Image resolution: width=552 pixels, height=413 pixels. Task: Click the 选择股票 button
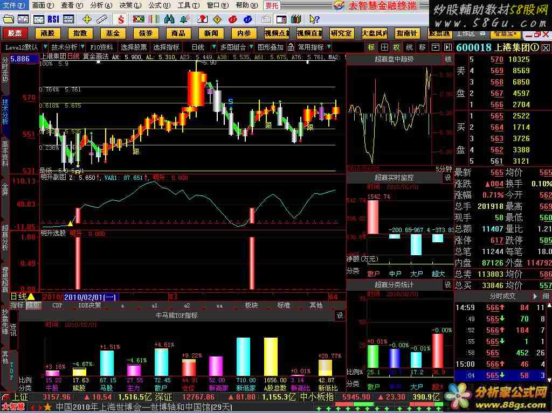(134, 47)
